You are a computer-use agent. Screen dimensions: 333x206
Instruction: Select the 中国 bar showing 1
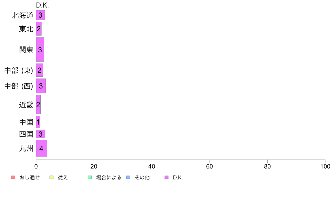click(x=38, y=122)
